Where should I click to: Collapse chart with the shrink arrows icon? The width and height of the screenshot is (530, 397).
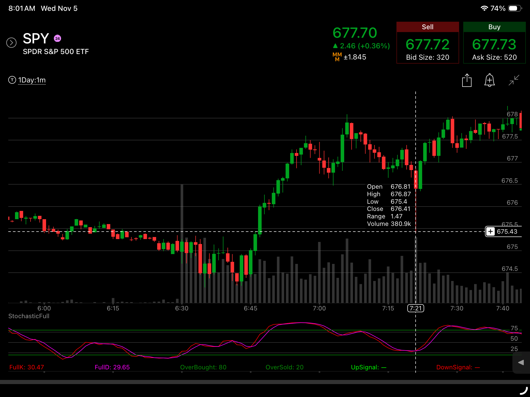514,80
